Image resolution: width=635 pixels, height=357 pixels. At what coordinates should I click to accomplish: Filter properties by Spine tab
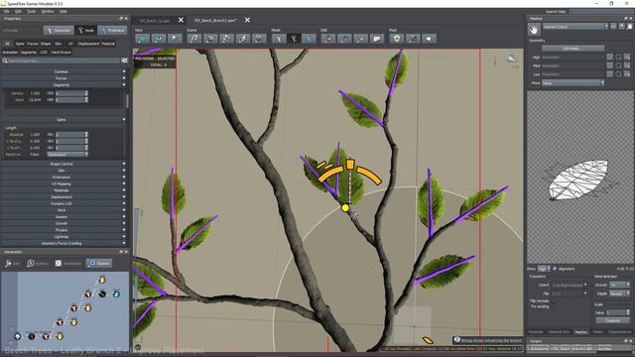20,44
